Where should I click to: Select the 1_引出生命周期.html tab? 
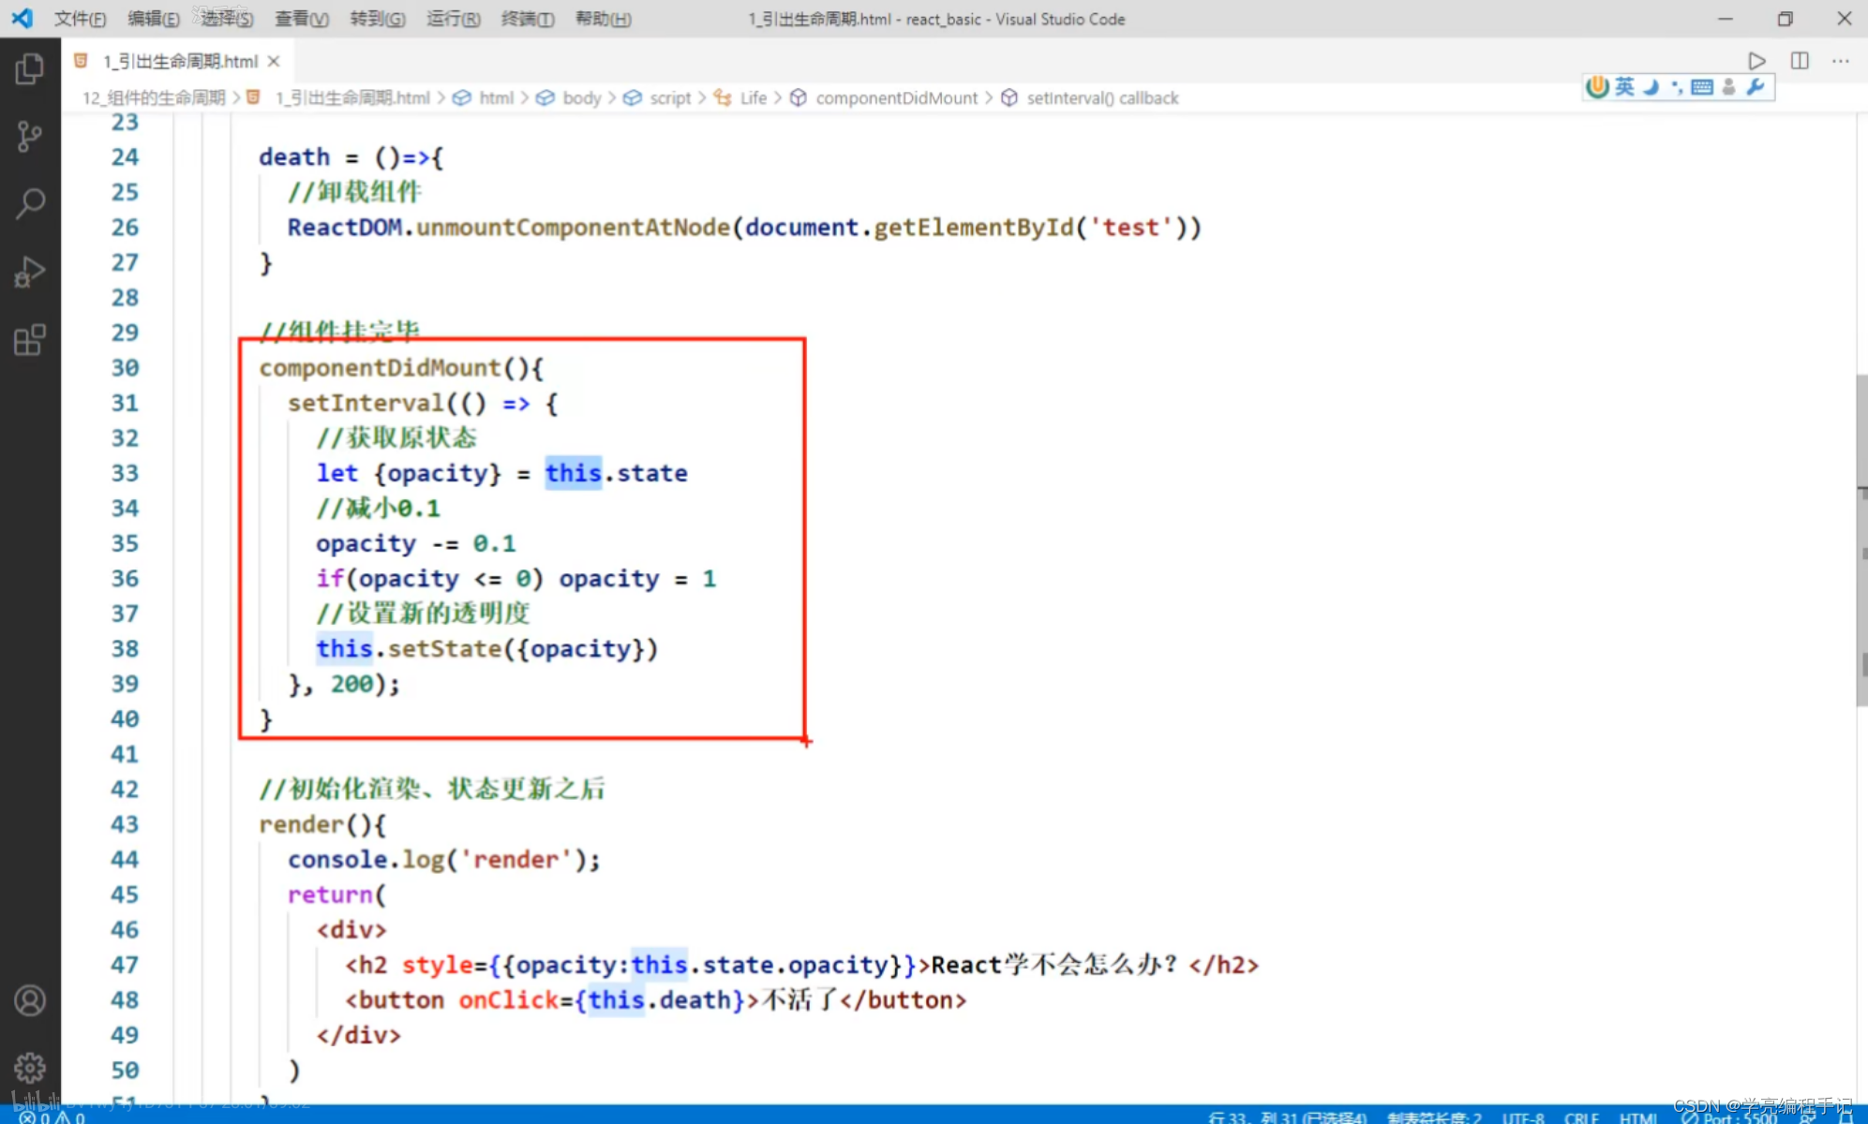pos(171,60)
